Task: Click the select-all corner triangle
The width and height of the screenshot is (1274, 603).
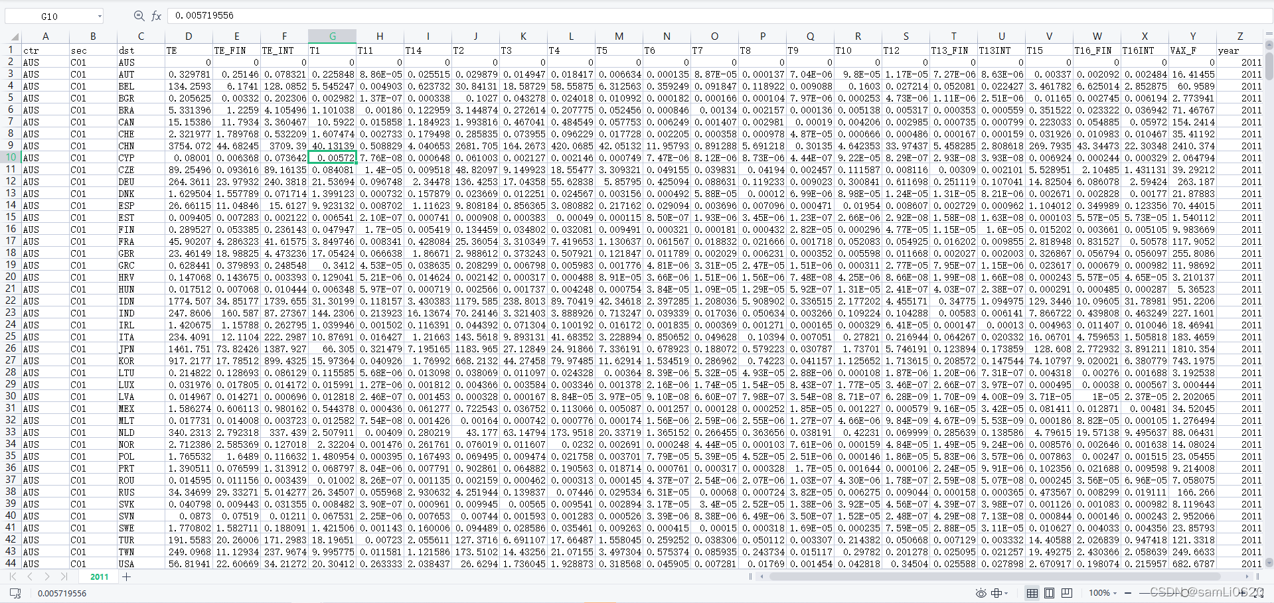Action: pyautogui.click(x=14, y=36)
